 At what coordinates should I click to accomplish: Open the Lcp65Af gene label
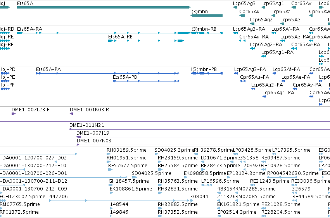280,12
